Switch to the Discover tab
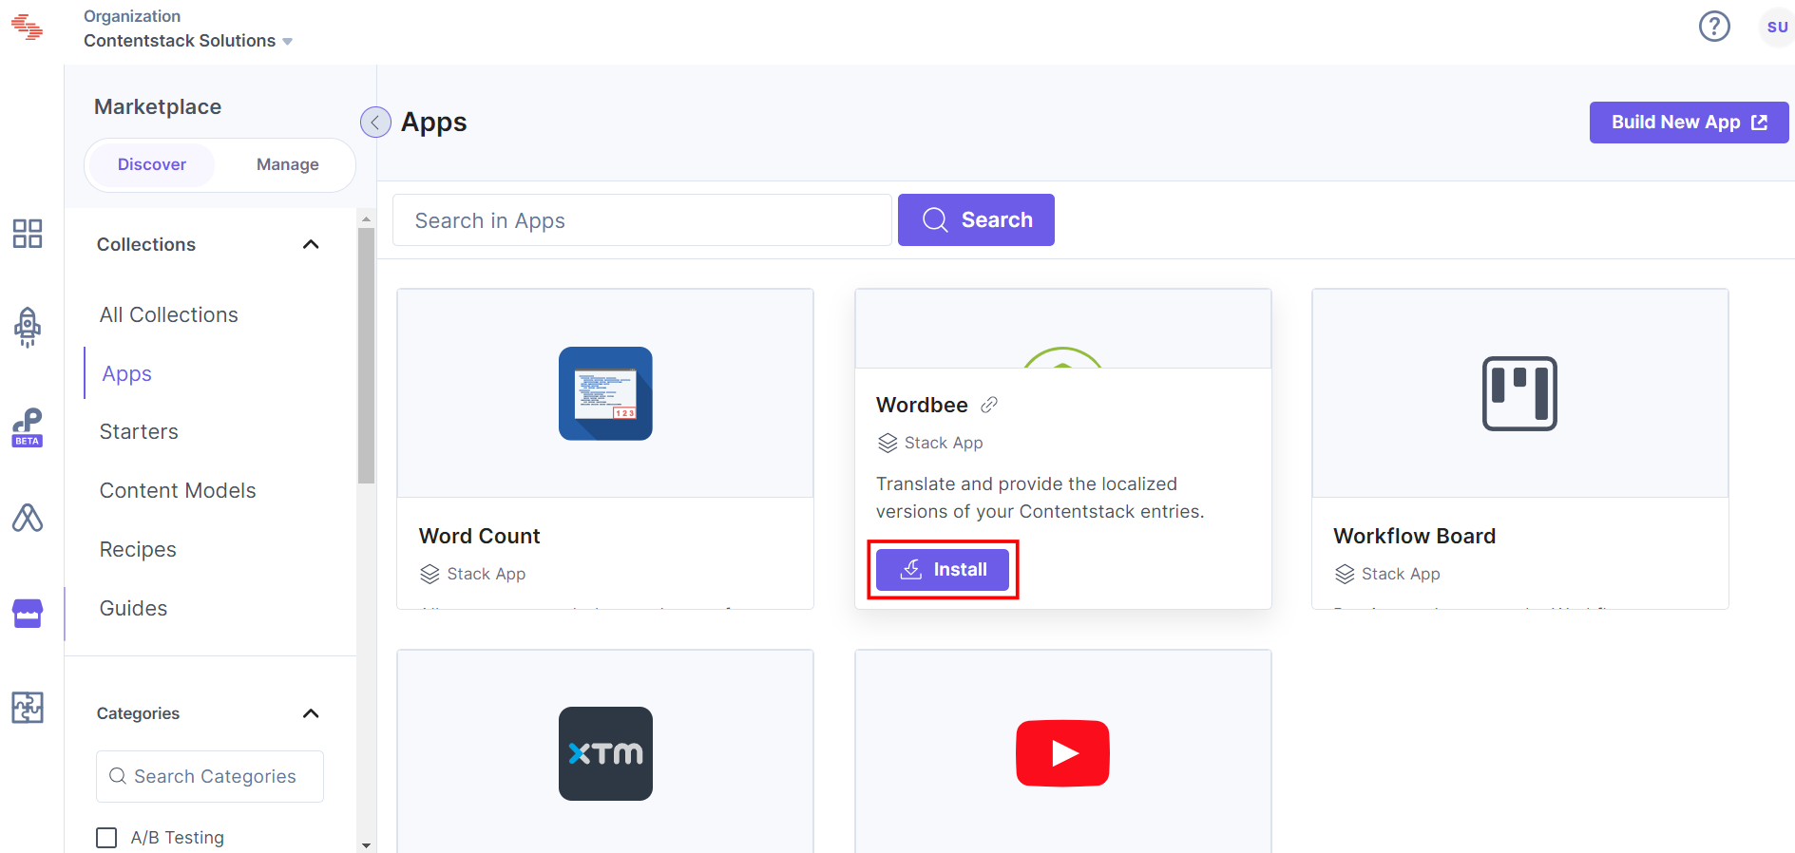This screenshot has height=853, width=1795. pos(152,164)
